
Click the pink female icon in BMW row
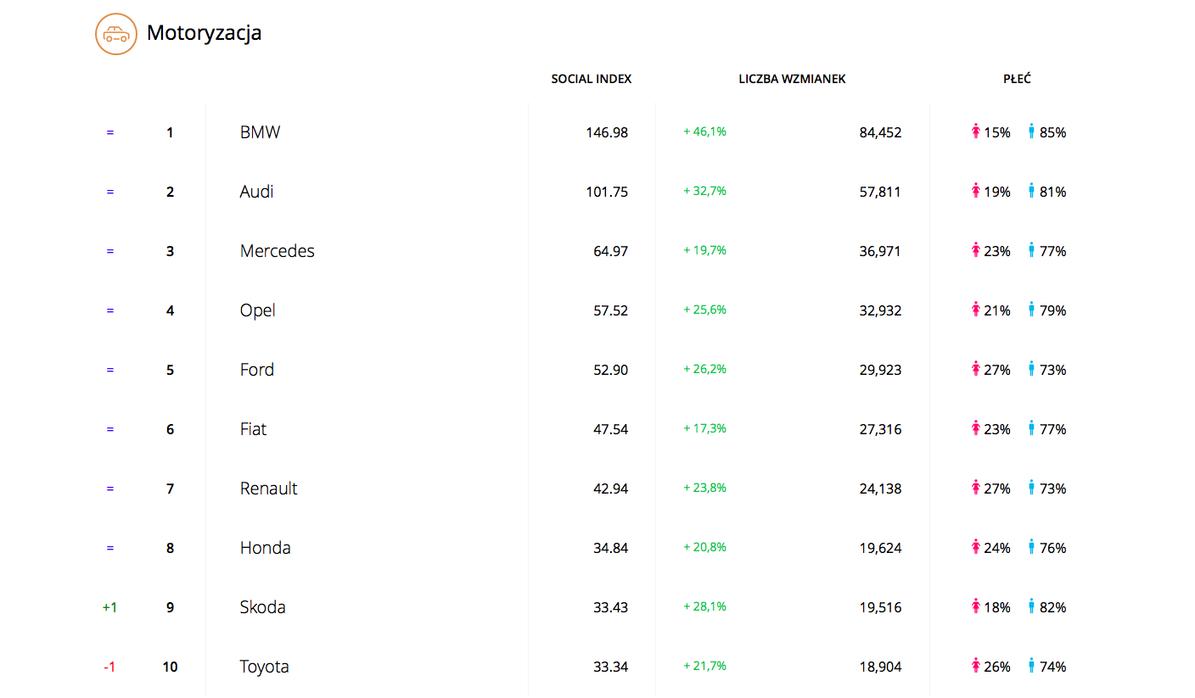pyautogui.click(x=976, y=131)
